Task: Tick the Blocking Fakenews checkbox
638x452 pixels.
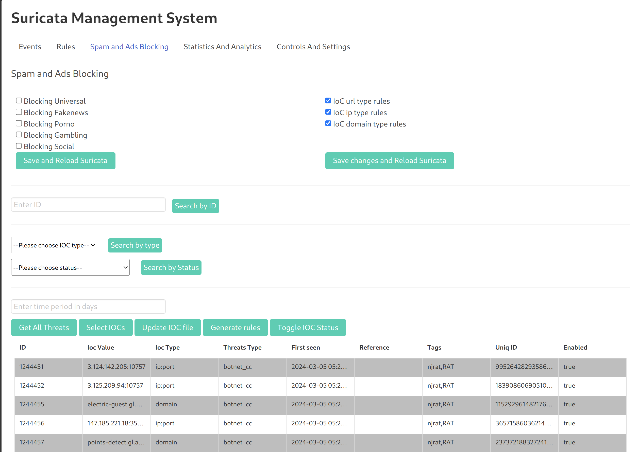Action: (19, 112)
